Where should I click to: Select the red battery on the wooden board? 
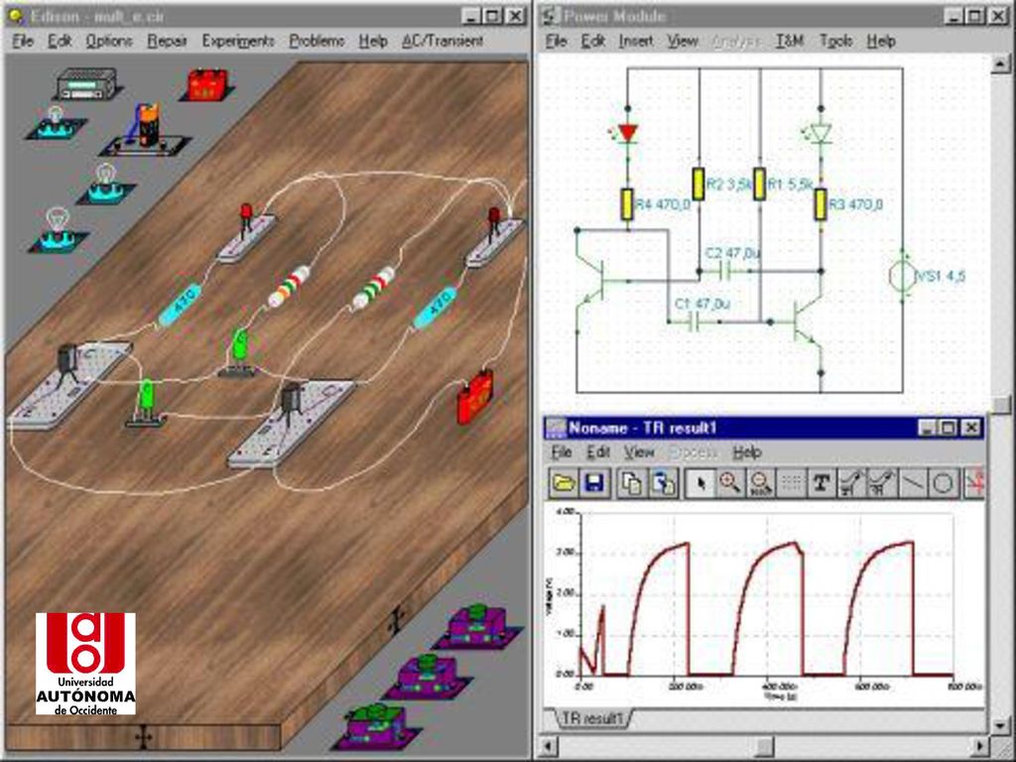[x=475, y=397]
